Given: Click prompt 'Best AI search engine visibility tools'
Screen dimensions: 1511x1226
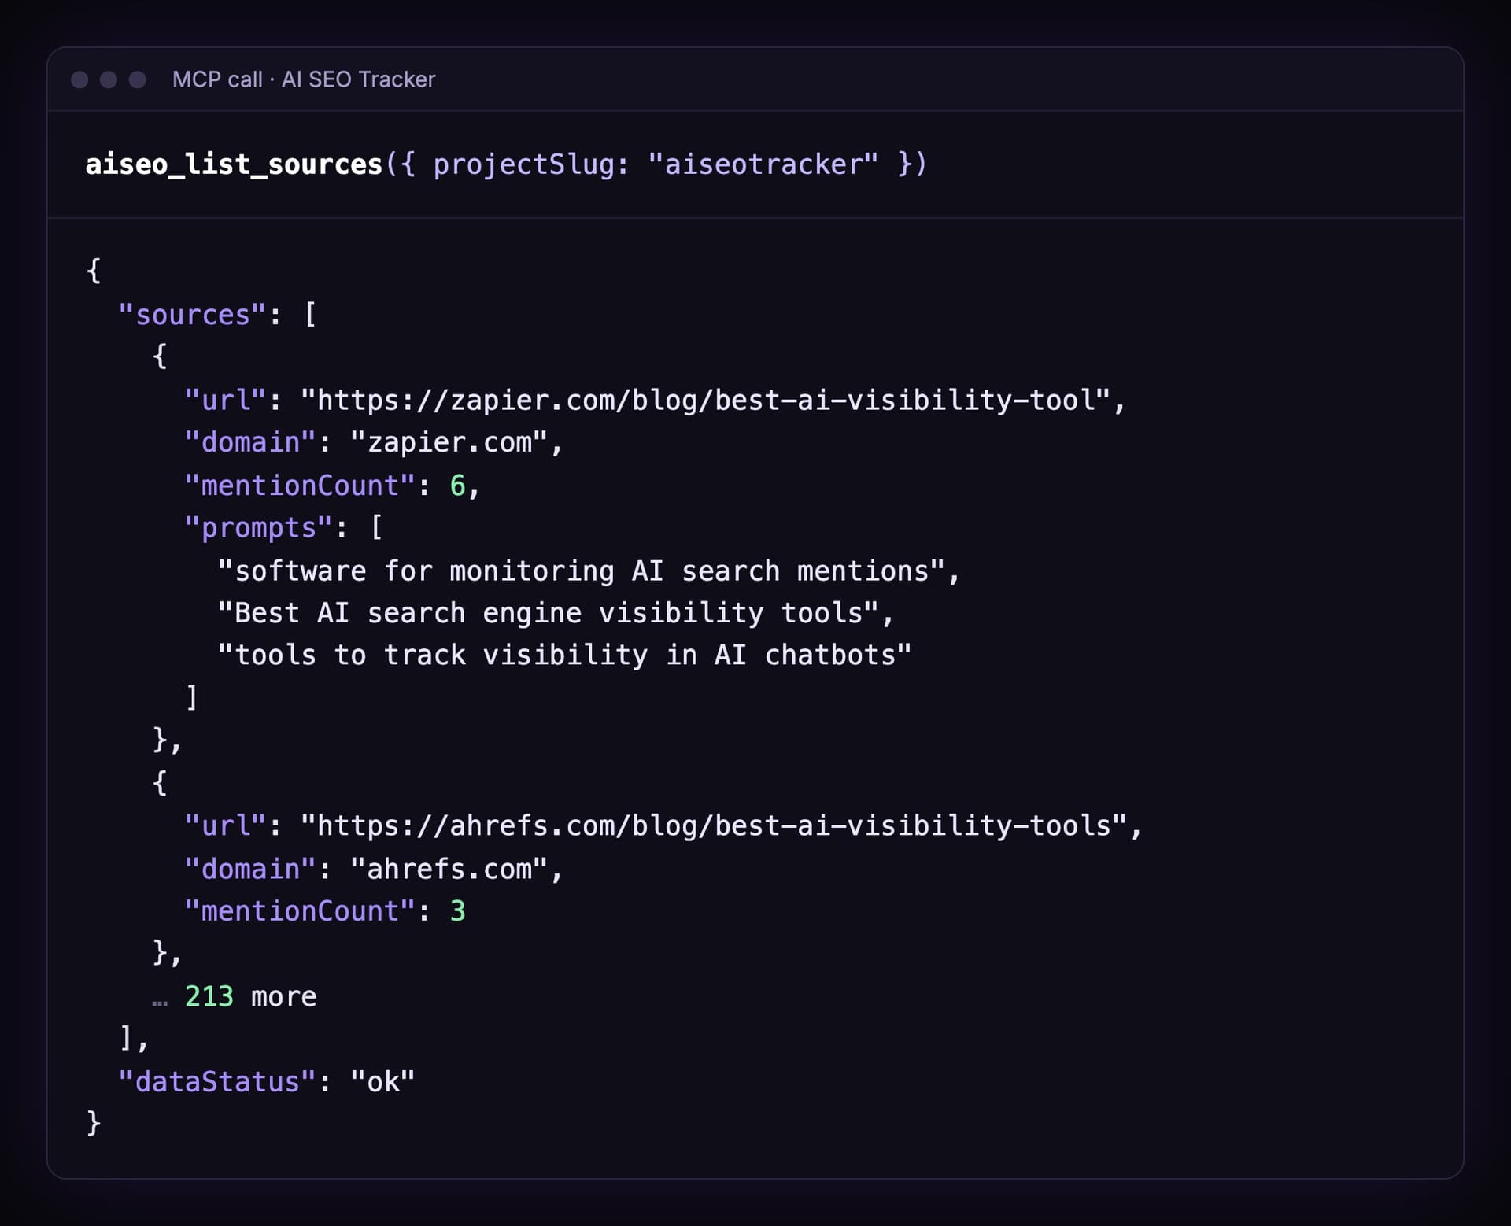Looking at the screenshot, I should [549, 613].
